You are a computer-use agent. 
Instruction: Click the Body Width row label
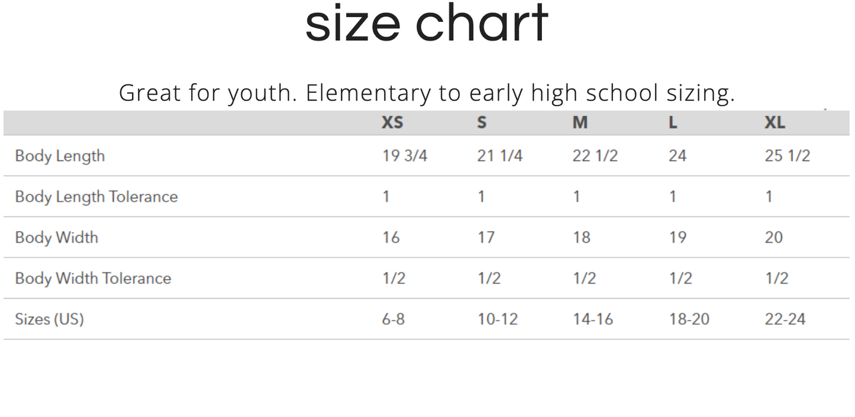tap(57, 237)
